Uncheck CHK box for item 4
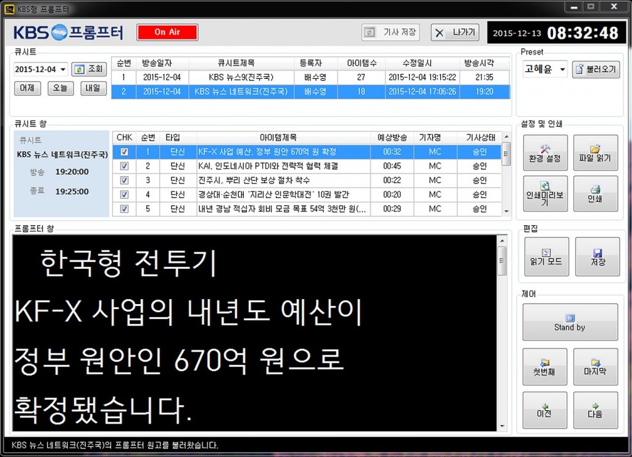The width and height of the screenshot is (632, 457). click(x=125, y=194)
